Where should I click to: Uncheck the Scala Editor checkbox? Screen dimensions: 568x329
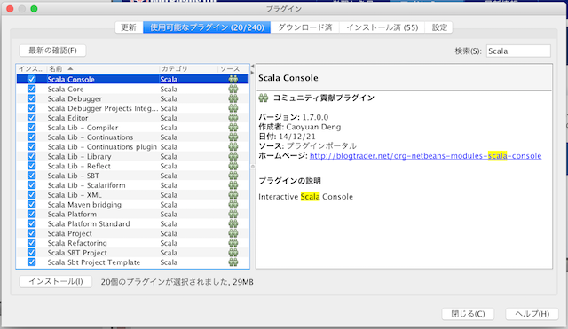point(32,118)
